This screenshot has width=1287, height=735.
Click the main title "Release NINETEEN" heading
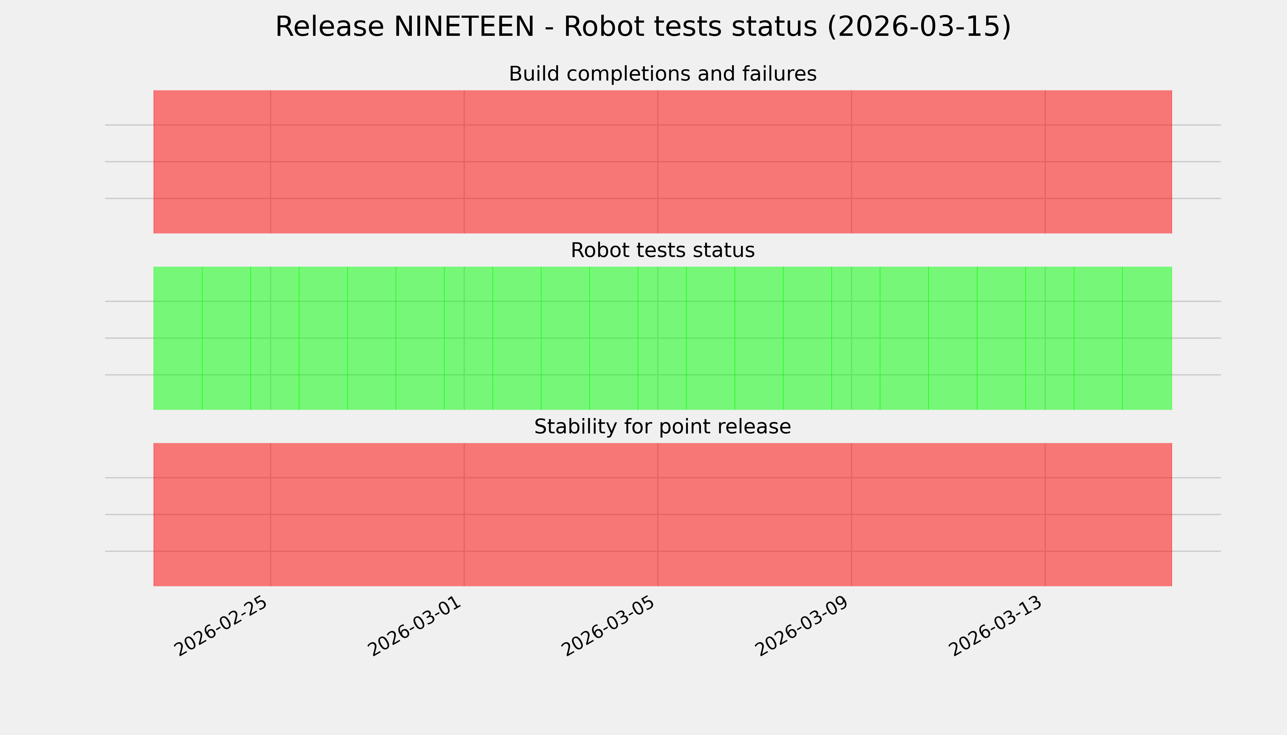point(643,27)
